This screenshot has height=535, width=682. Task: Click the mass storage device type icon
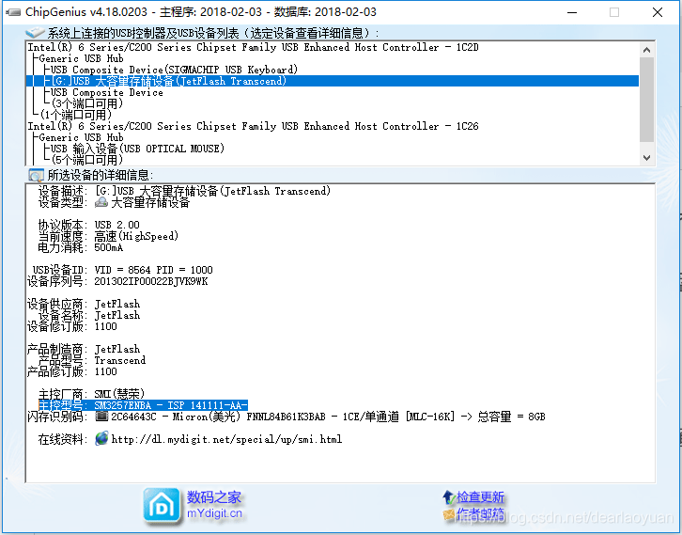click(x=101, y=202)
